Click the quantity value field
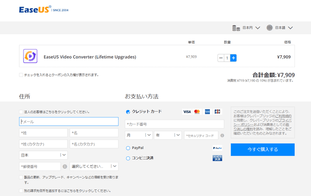311x196 pixels. point(227,58)
